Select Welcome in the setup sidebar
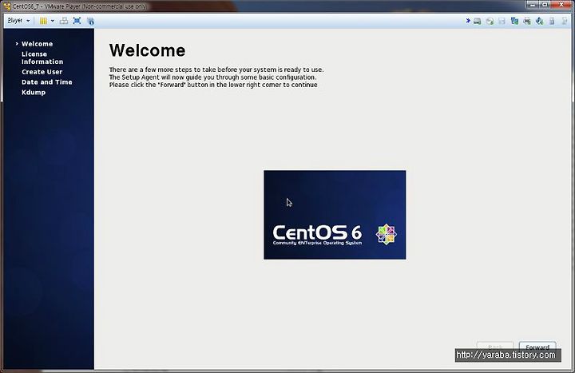 pos(37,44)
